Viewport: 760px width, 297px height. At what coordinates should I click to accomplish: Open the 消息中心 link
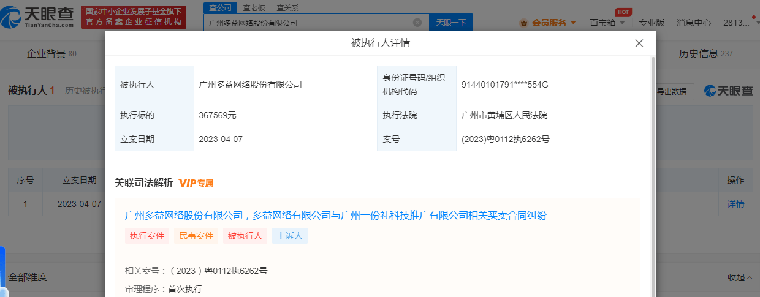coord(694,23)
